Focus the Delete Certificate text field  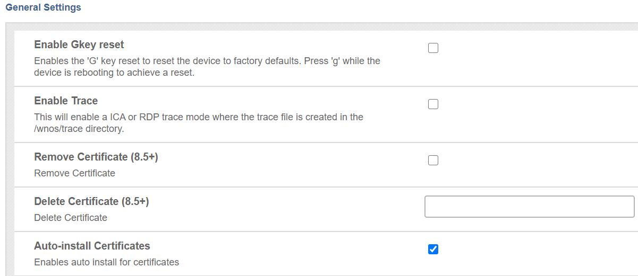529,207
